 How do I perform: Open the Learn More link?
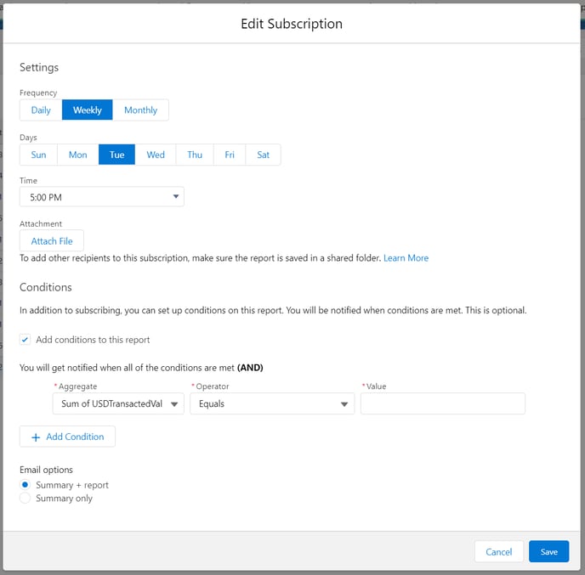[406, 258]
